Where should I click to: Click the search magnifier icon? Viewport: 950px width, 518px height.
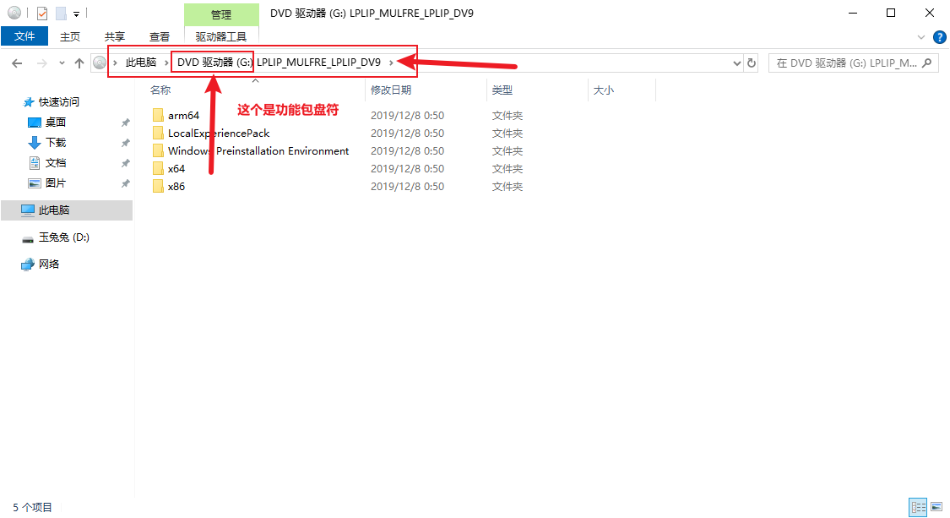[x=927, y=63]
